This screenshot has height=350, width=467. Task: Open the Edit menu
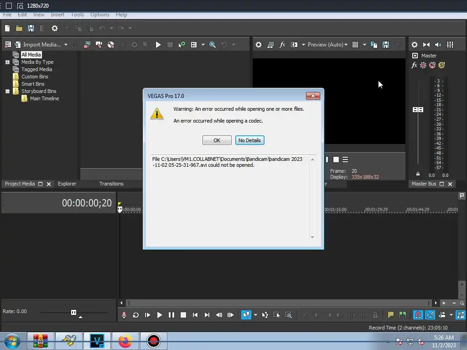22,15
